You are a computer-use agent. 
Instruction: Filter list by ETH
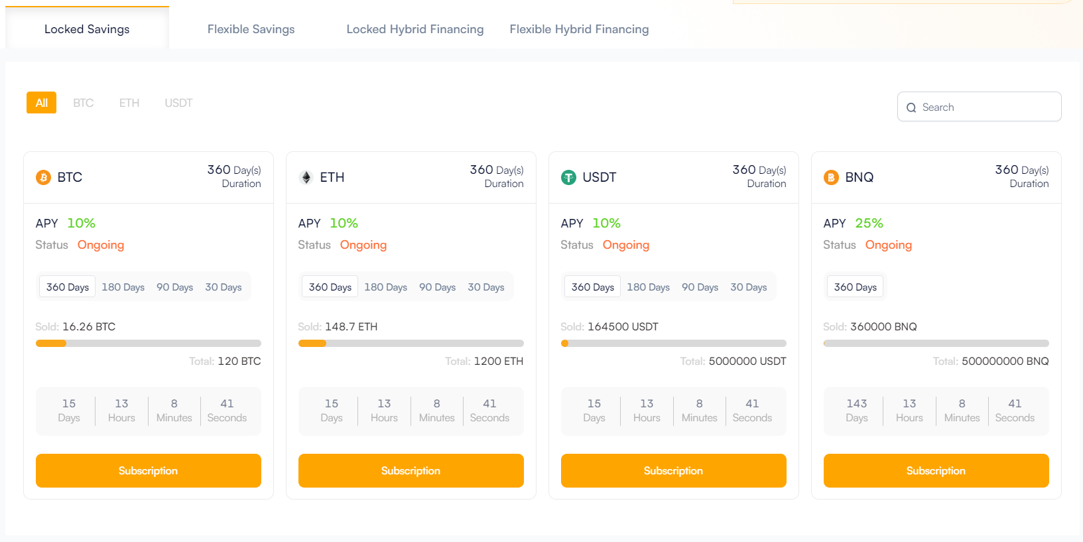(x=129, y=103)
